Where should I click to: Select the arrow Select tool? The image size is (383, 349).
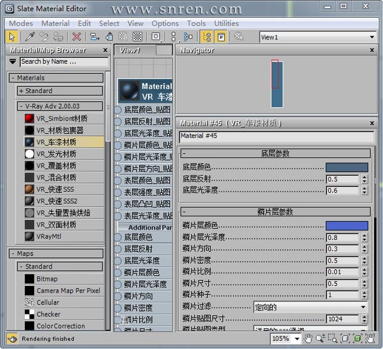tap(11, 37)
